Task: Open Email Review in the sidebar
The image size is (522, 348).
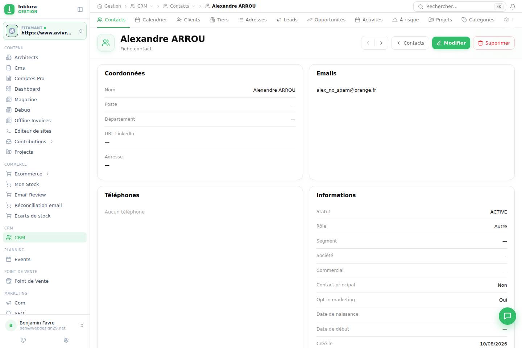Action: click(45, 195)
